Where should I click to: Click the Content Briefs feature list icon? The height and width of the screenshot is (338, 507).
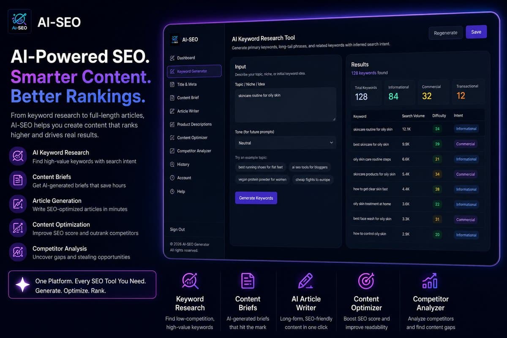18,180
